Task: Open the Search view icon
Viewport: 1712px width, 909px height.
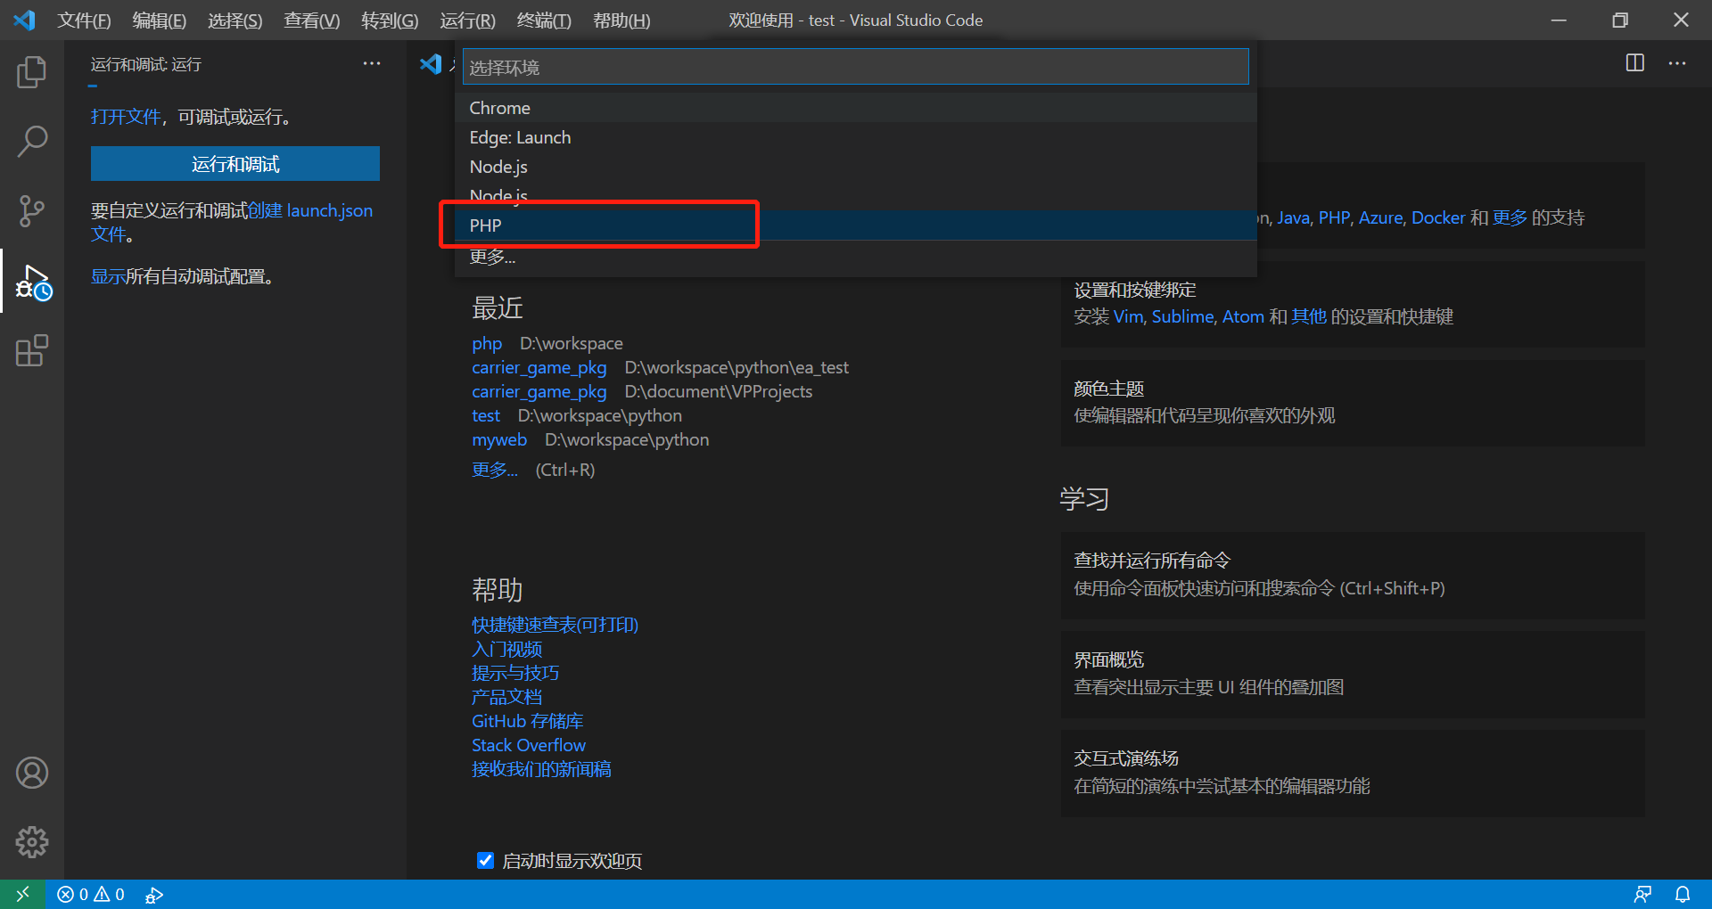Action: coord(32,141)
